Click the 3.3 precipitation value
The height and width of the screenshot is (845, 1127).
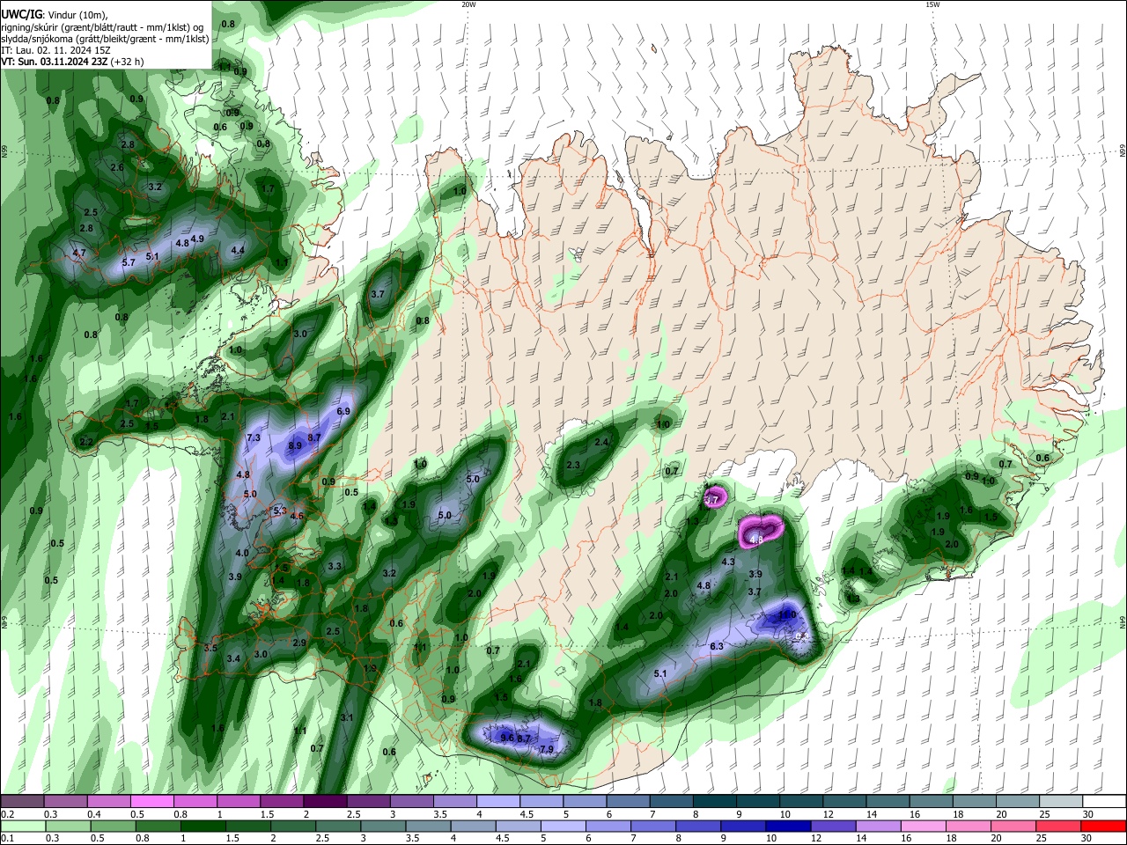(335, 566)
